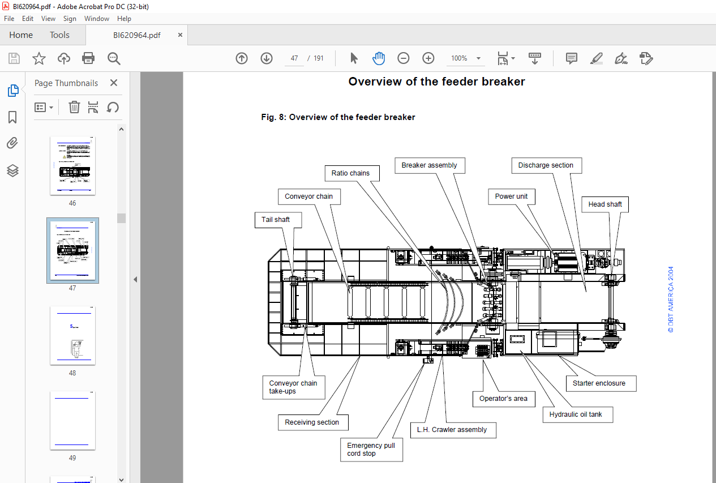Viewport: 716px width, 483px height.
Task: Click the thumbnails scrollbar handle
Action: (121, 218)
